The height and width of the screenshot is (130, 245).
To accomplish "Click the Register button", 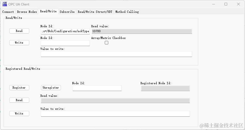I will coord(19,88).
